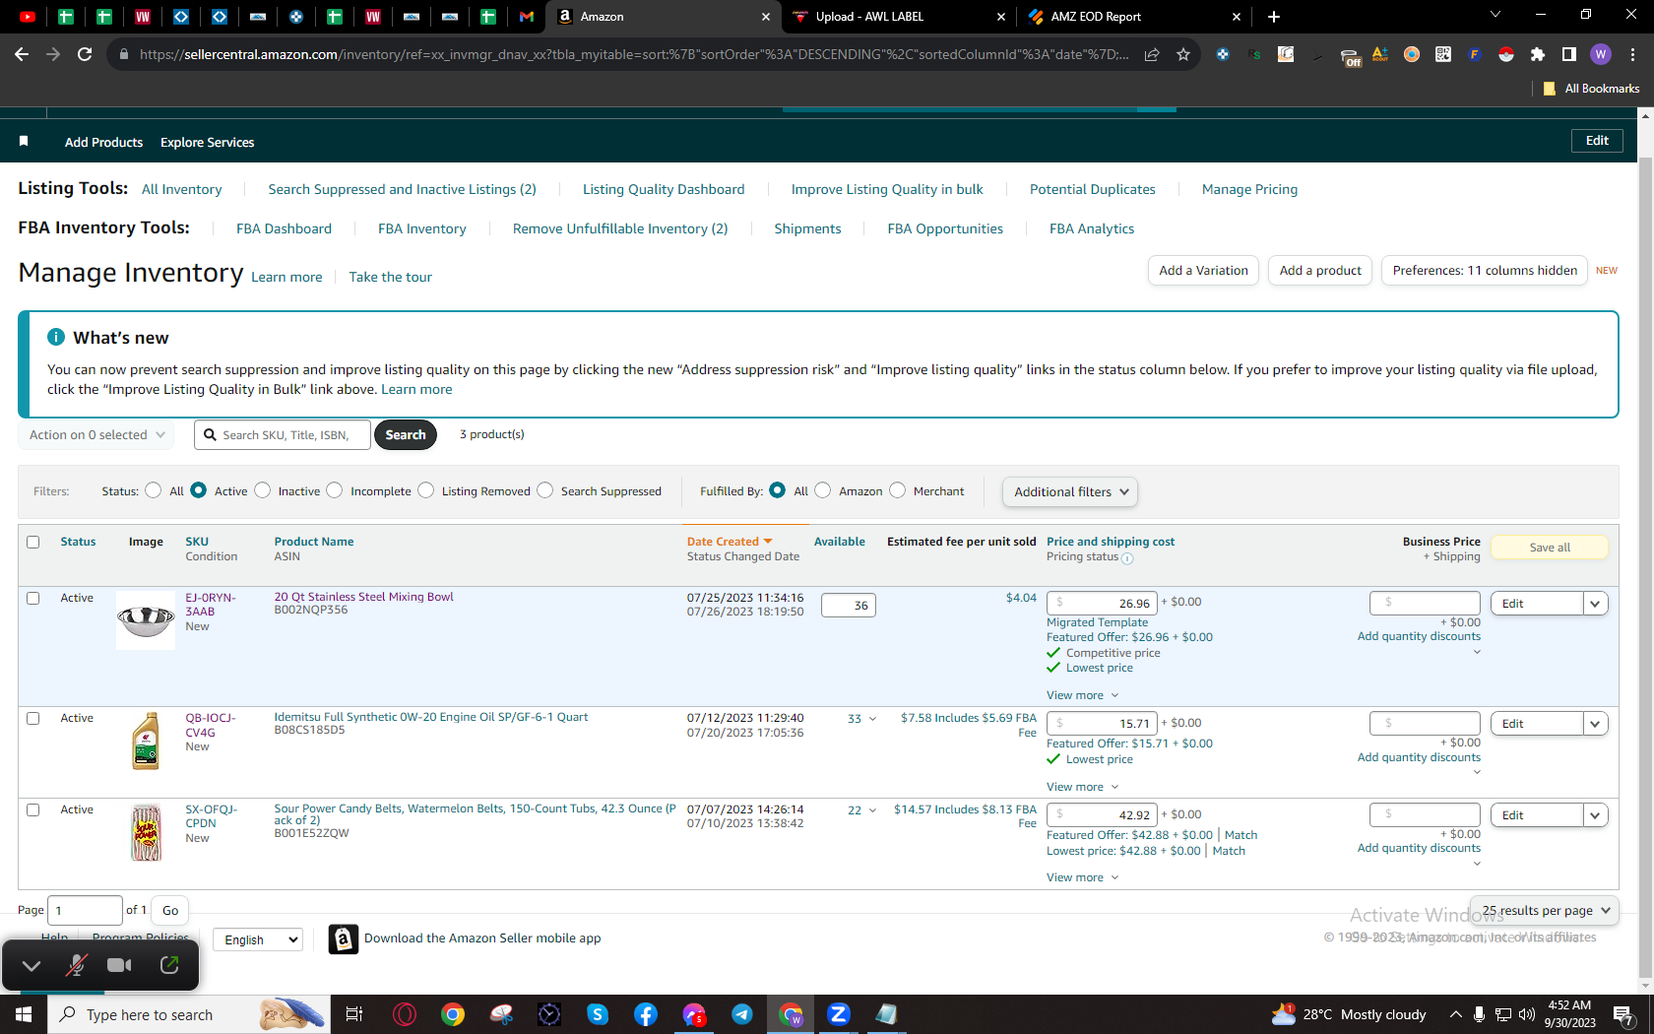1654x1034 pixels.
Task: Open Telegram from the taskbar
Action: (742, 1014)
